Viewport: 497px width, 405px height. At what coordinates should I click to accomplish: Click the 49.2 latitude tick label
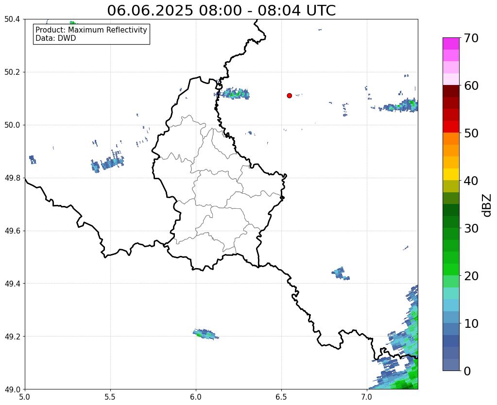(12, 337)
